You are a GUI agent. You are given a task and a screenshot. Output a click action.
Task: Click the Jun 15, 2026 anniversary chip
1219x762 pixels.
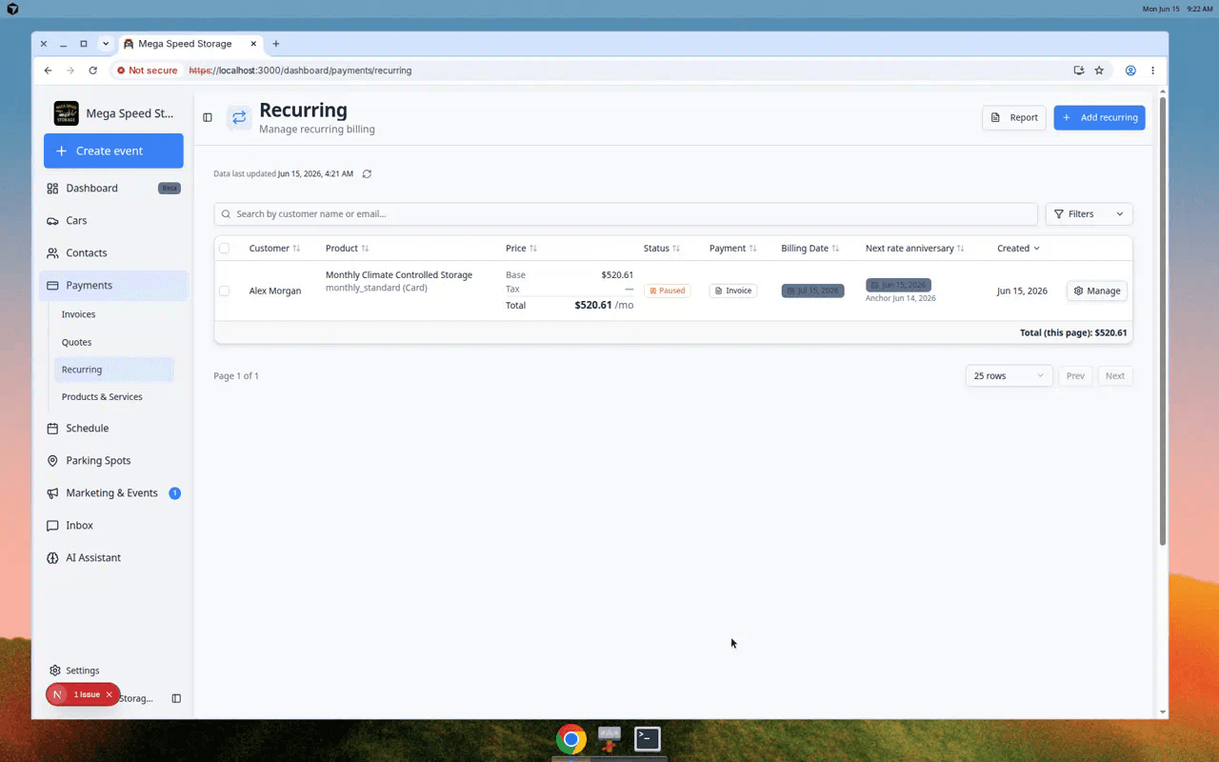tap(898, 285)
